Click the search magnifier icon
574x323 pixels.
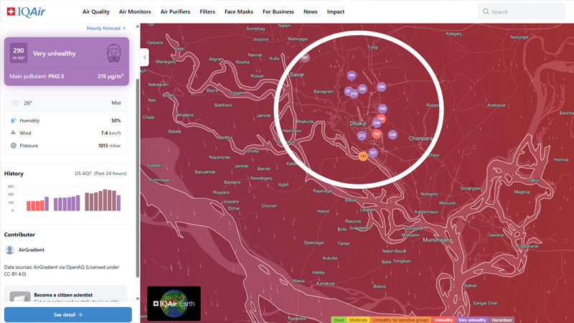coord(486,11)
